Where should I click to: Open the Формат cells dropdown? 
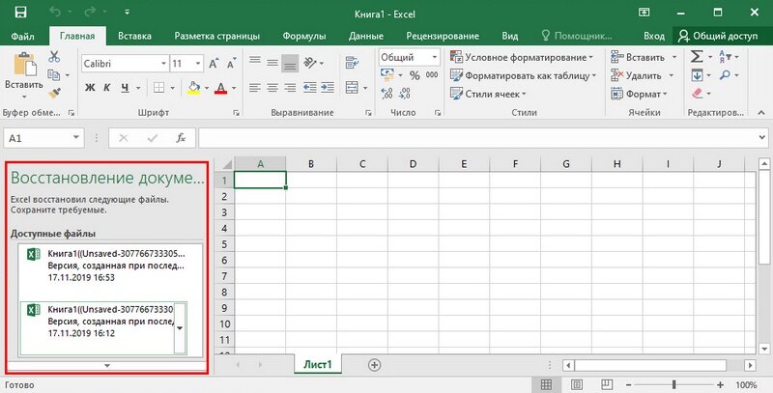pos(639,94)
